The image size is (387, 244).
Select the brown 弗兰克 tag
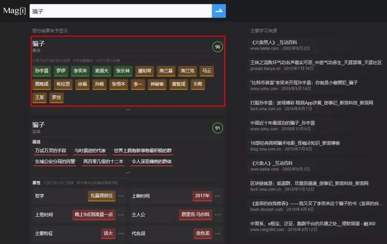187,71
